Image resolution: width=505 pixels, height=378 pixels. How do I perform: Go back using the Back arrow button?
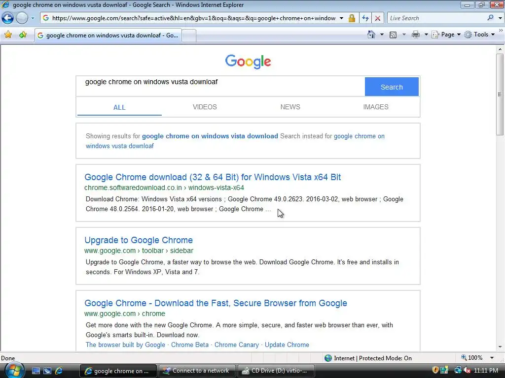click(x=7, y=18)
